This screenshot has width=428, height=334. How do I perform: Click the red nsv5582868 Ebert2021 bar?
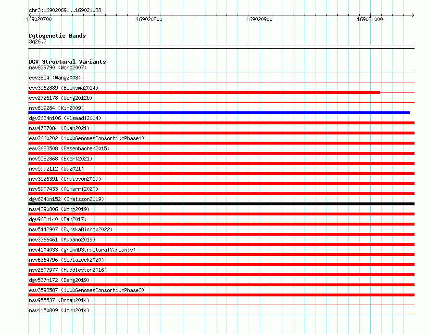pos(221,163)
